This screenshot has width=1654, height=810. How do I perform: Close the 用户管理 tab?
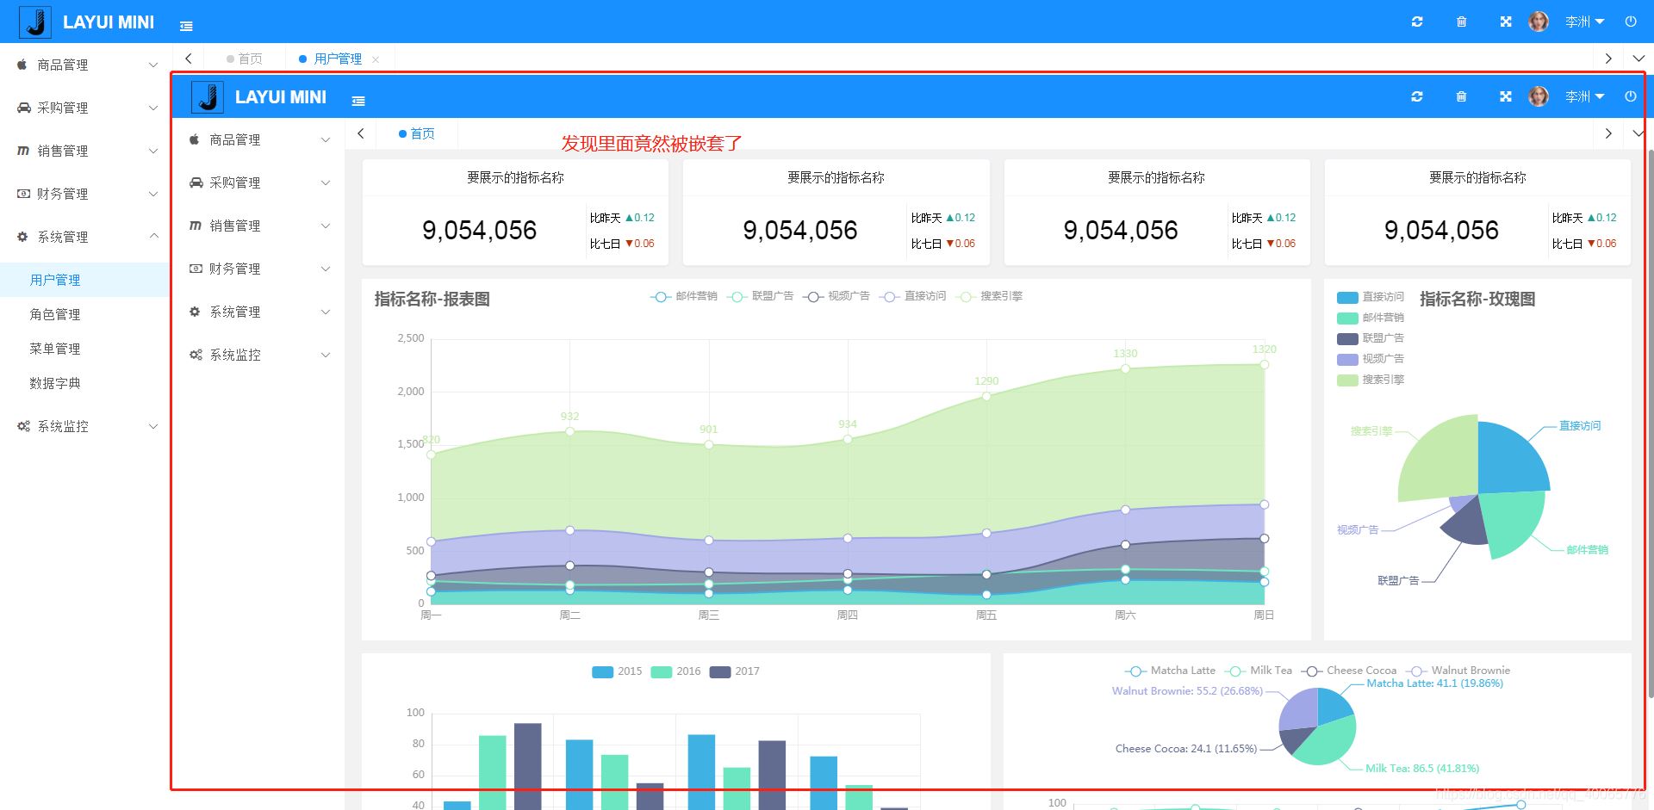pyautogui.click(x=376, y=59)
